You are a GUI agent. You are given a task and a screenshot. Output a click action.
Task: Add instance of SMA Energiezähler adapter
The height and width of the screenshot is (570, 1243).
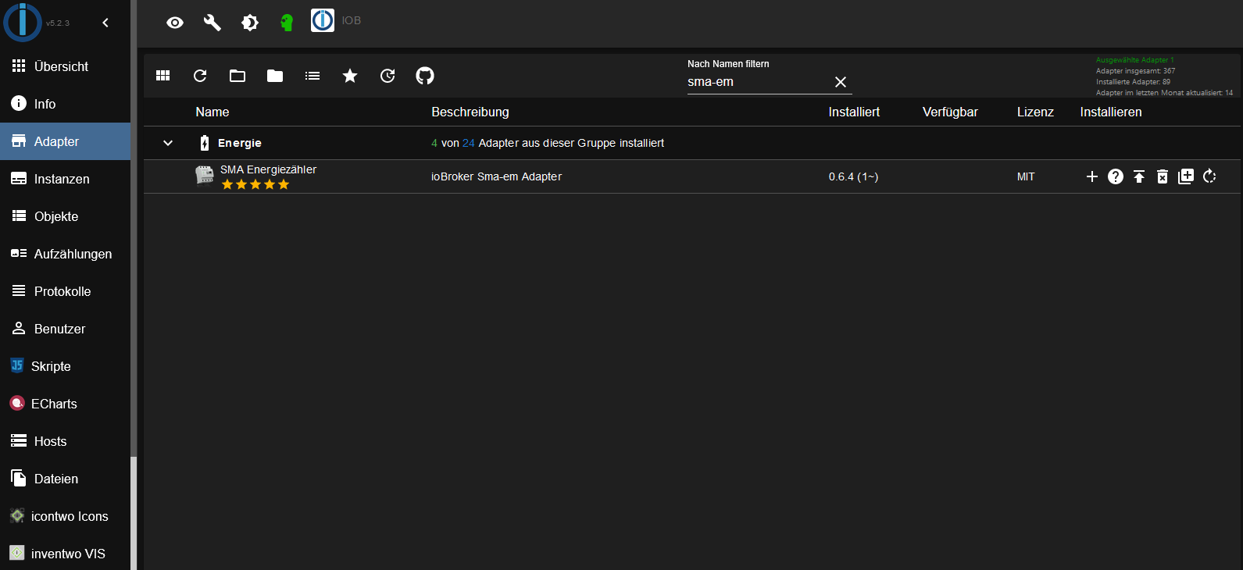[x=1092, y=176]
